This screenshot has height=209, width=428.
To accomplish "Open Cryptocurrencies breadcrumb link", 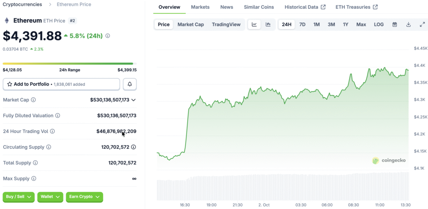I will (x=22, y=5).
